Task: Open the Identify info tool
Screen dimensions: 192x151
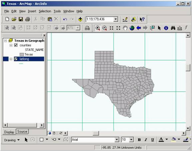Action: click(166, 28)
